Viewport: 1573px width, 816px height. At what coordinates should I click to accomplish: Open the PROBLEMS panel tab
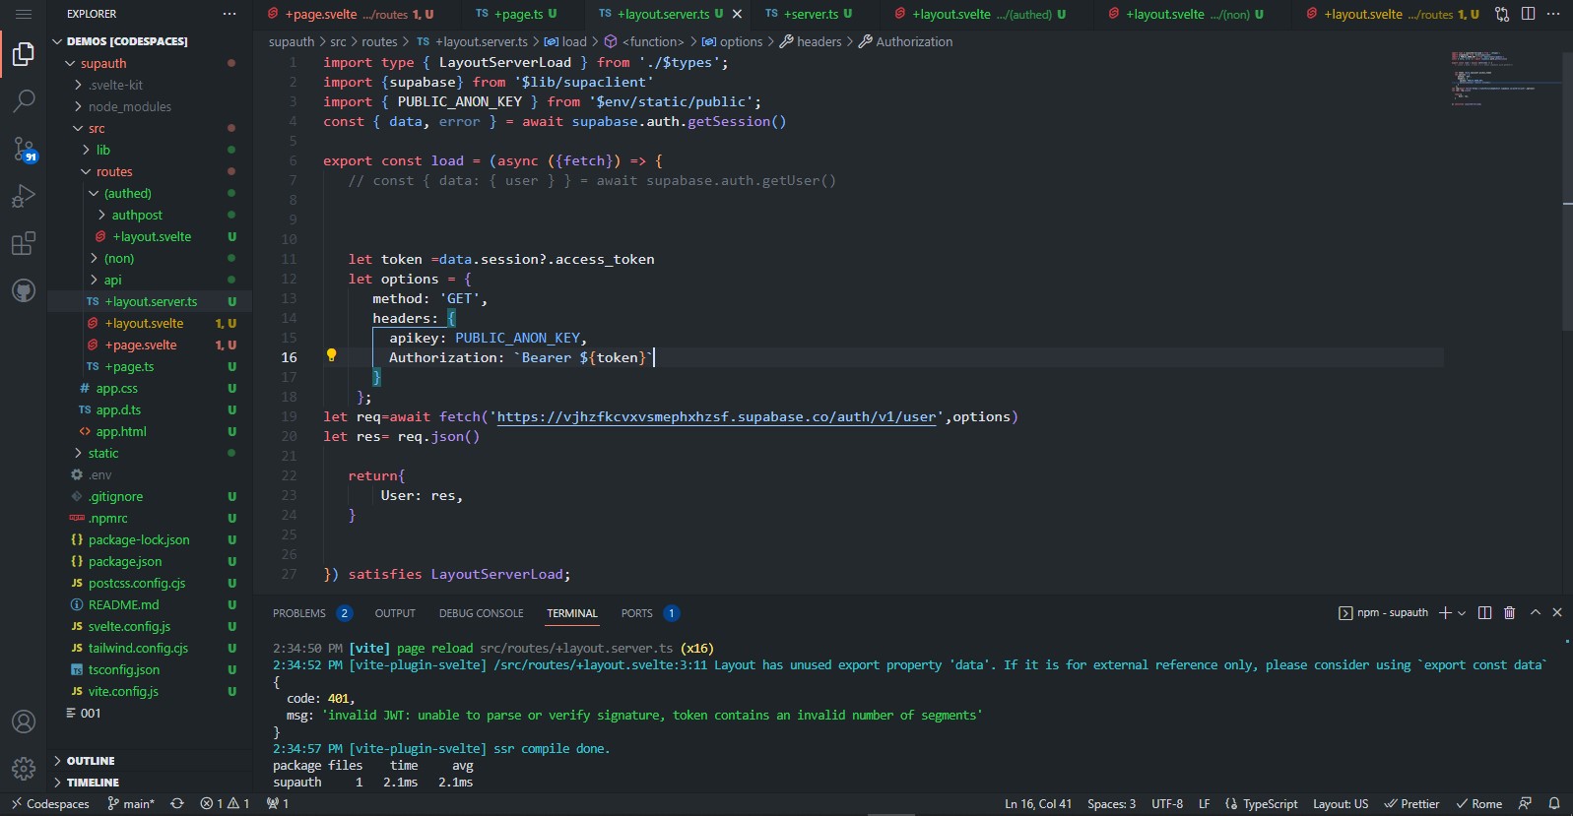[x=312, y=613]
